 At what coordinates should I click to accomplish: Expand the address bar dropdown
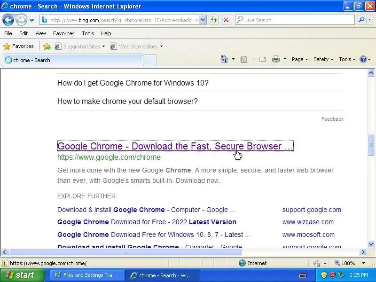tap(203, 20)
